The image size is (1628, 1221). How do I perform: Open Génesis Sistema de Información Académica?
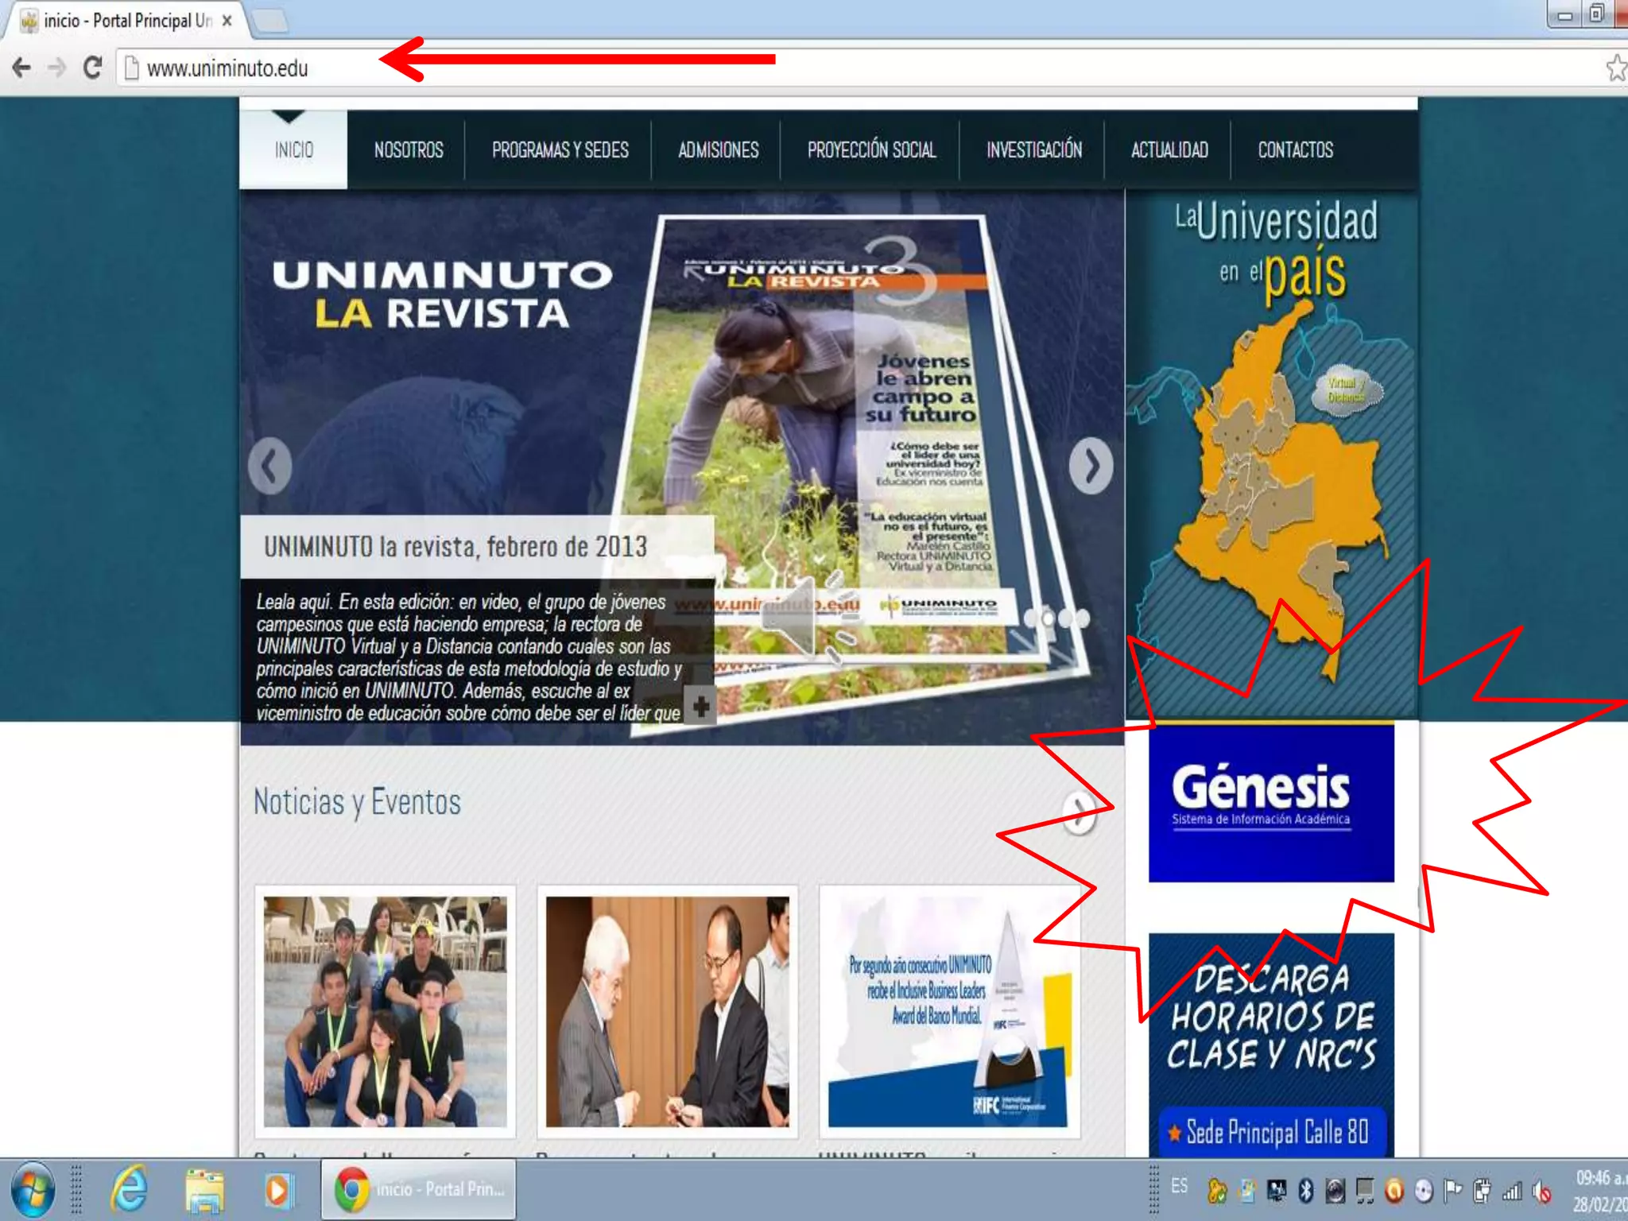[1270, 801]
